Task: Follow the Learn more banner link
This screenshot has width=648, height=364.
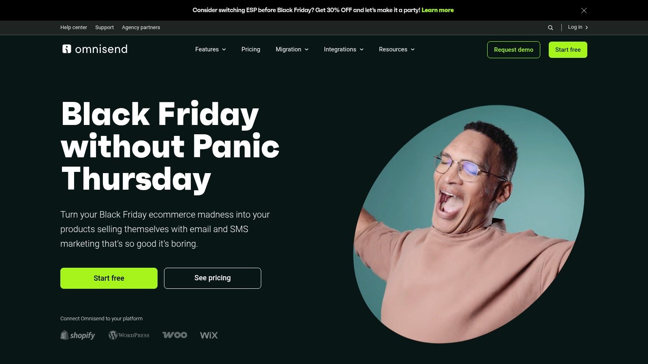Action: (437, 10)
